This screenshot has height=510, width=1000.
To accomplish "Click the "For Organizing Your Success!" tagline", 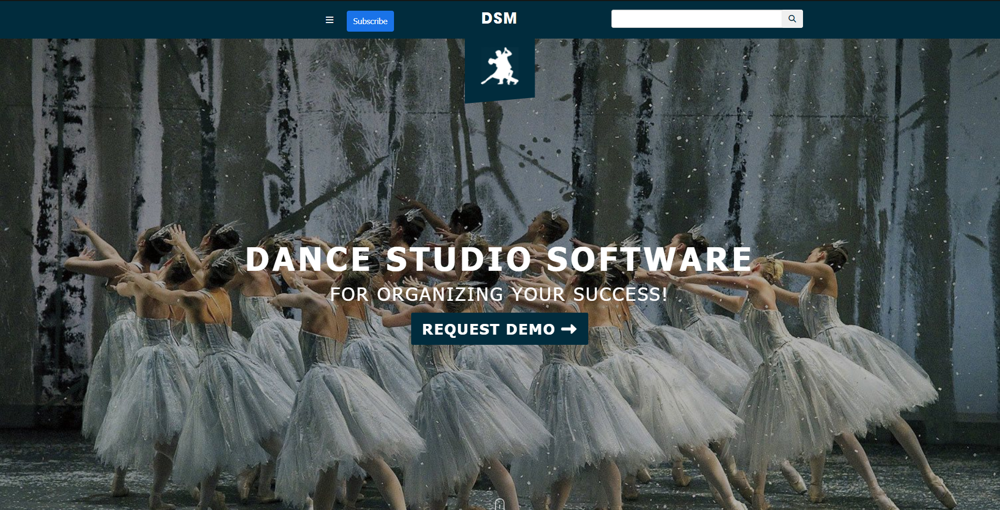I will click(499, 294).
